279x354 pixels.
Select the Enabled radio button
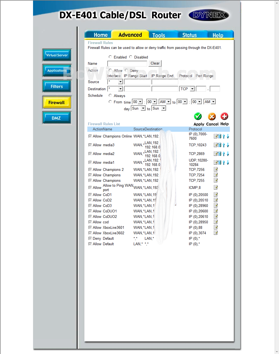(110, 57)
